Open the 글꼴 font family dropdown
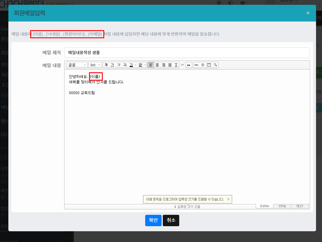 [77, 65]
